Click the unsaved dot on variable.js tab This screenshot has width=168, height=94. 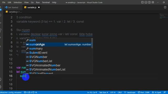click(x=39, y=7)
